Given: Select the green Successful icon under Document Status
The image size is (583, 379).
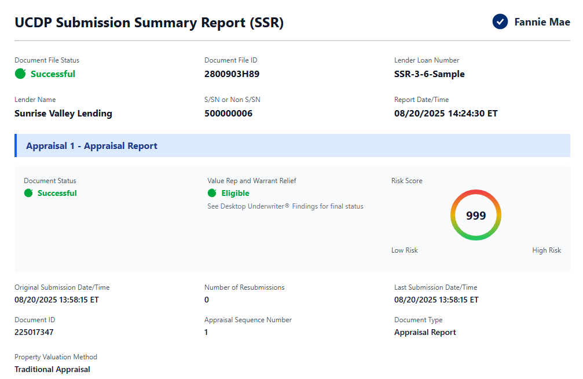Looking at the screenshot, I should pyautogui.click(x=28, y=193).
